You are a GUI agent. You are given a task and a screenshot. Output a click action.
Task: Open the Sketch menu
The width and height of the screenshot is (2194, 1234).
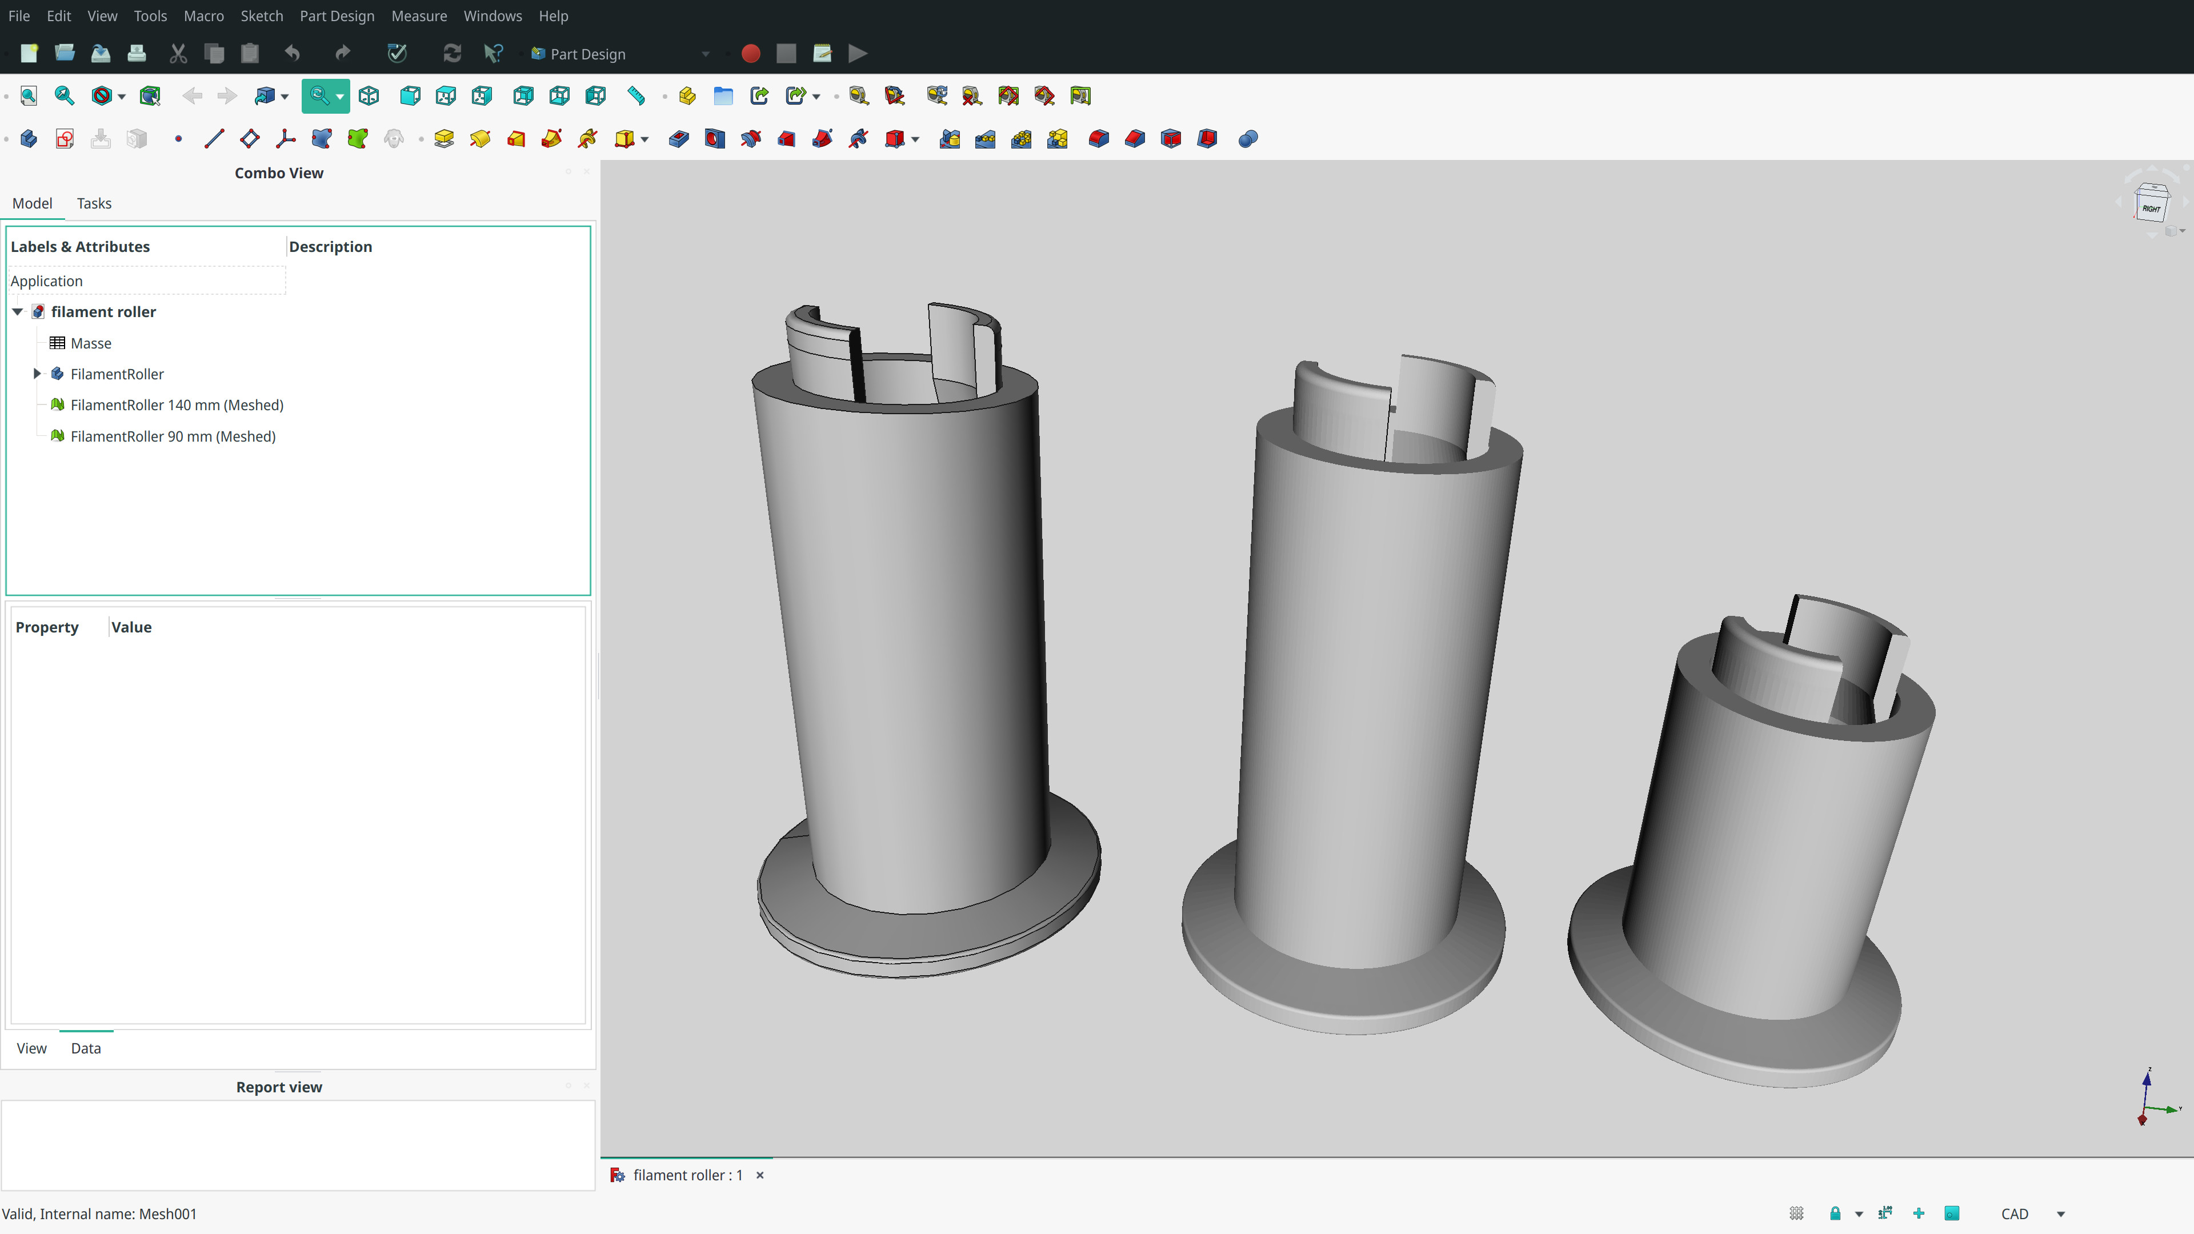tap(262, 15)
